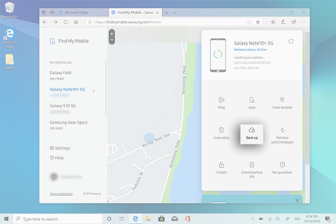Ring the Galaxy Note10+ 5G
The width and height of the screenshot is (336, 224).
(x=221, y=103)
